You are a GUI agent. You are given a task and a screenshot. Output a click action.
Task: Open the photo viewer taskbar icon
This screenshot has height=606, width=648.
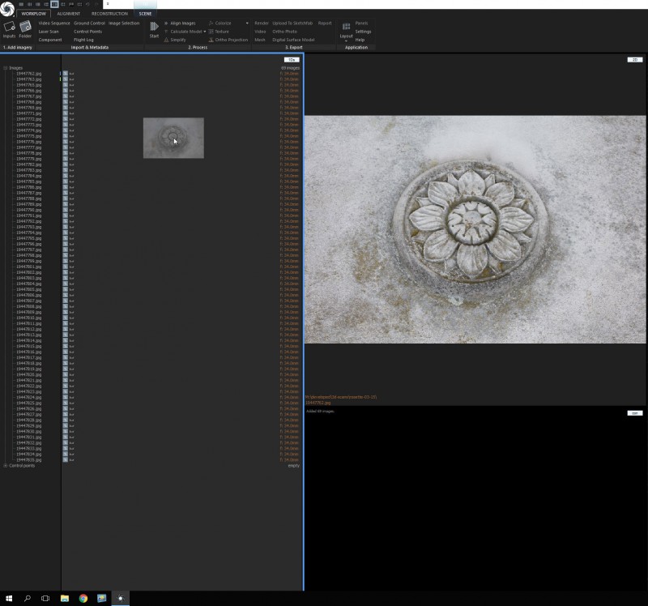[102, 598]
